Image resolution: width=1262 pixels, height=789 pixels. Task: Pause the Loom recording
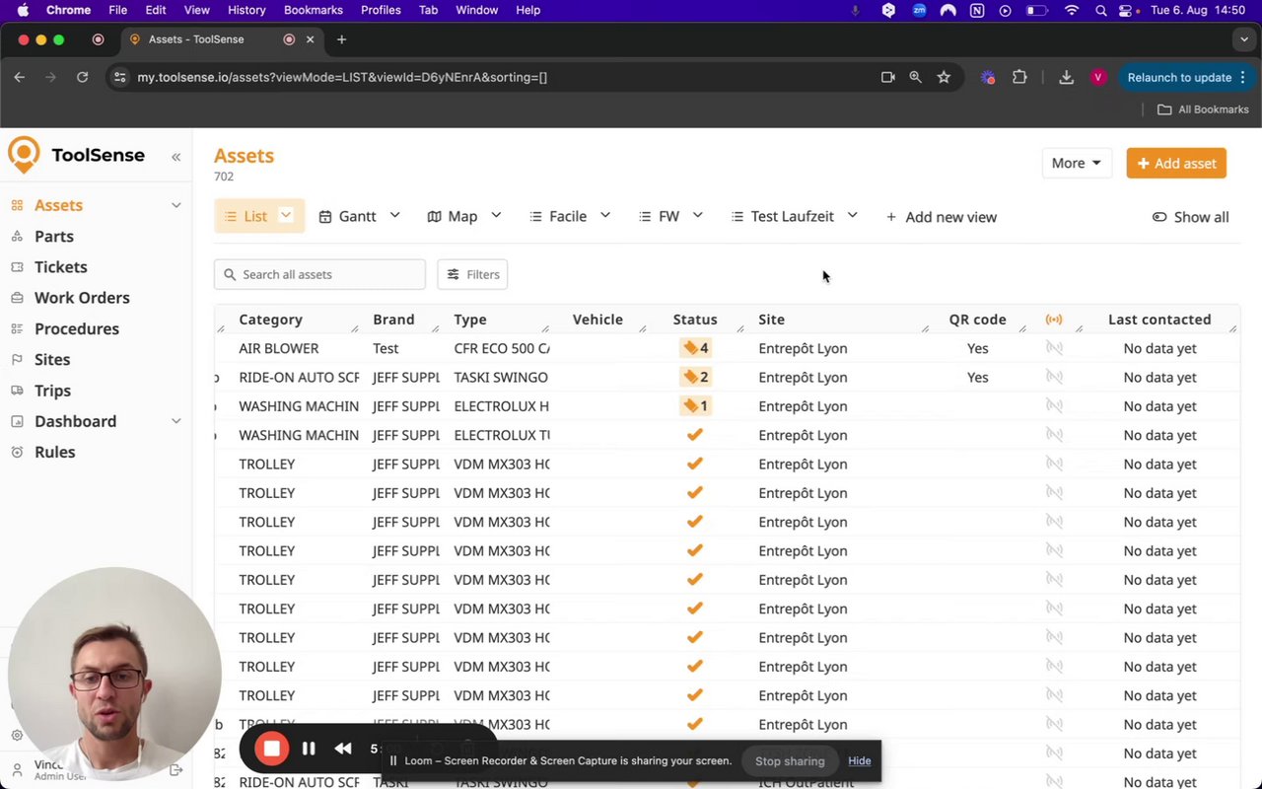(x=309, y=749)
